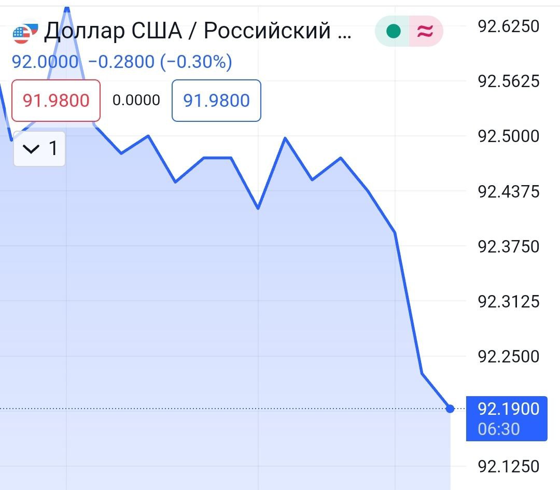Click the highlighted 92.1900 current price label

coord(507,418)
